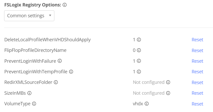
Task: Reset the FlipFlopProfileDirectoryName setting
Action: click(197, 51)
